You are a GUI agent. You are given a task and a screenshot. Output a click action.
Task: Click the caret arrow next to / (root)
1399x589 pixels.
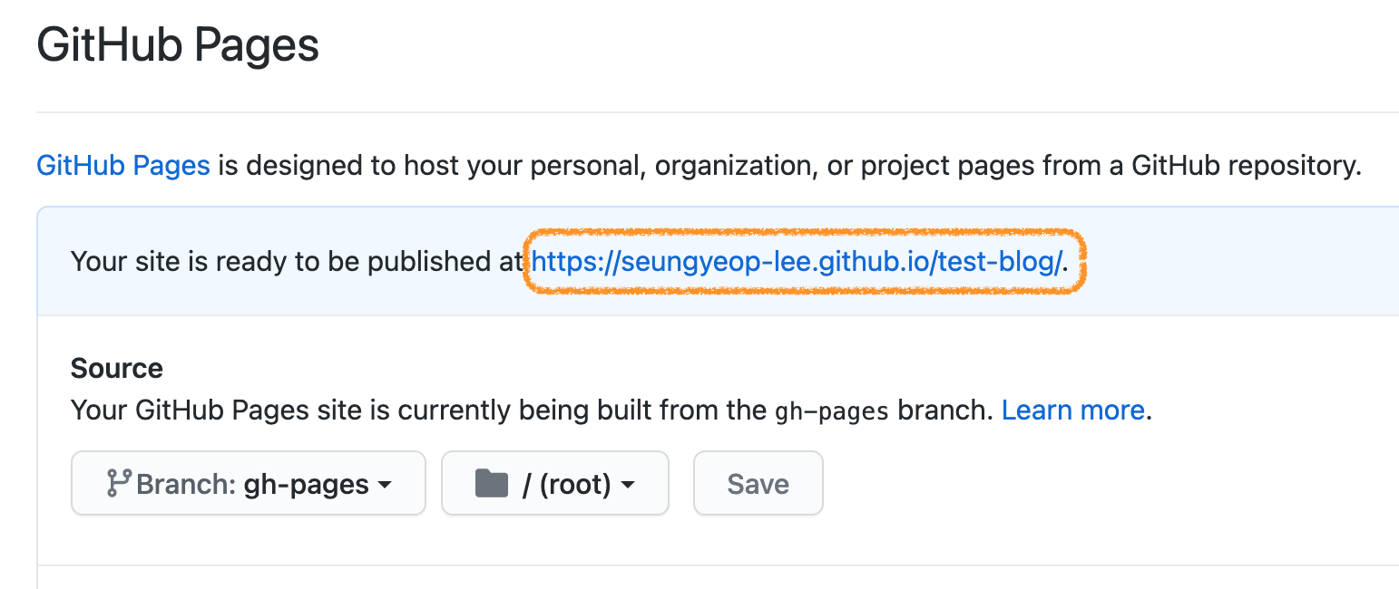[x=627, y=485]
